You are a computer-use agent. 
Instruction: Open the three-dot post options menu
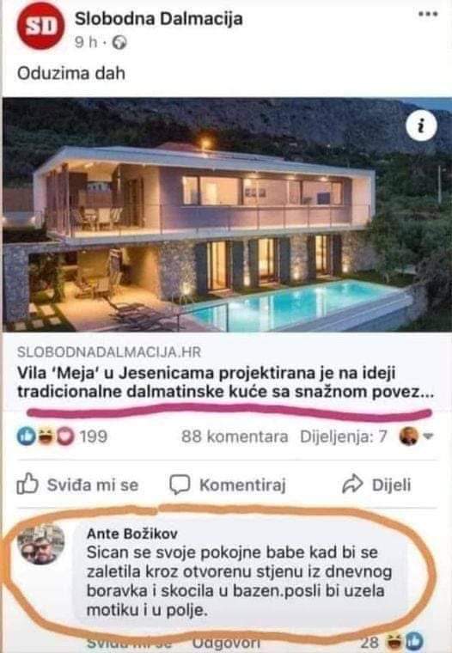pos(428,14)
